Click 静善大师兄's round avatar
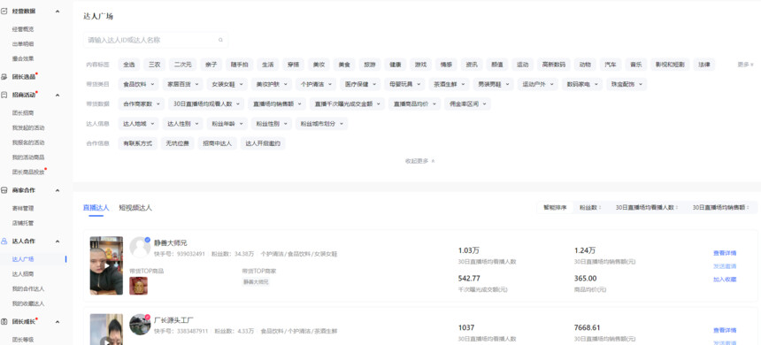761x345 pixels. 140,247
